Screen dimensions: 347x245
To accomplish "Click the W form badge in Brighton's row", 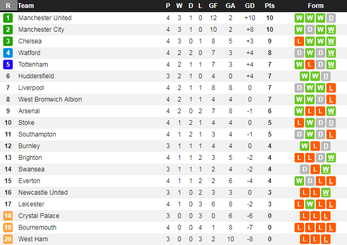I will tap(331, 158).
